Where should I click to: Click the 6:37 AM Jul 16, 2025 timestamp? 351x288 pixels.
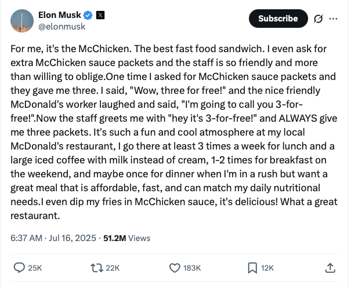pos(53,238)
